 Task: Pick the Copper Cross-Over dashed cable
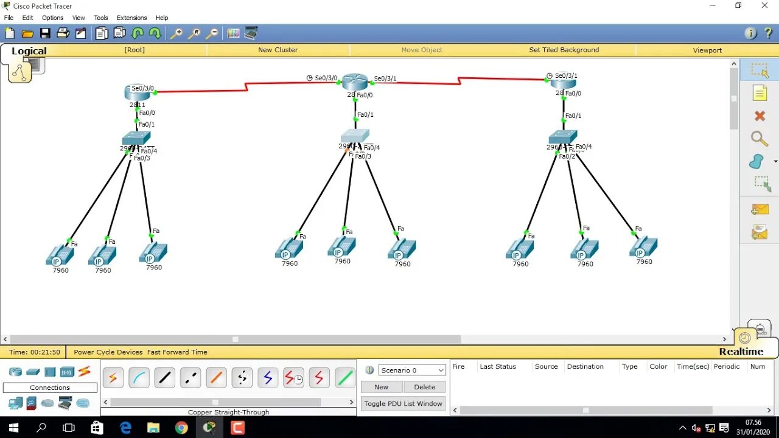coord(190,378)
